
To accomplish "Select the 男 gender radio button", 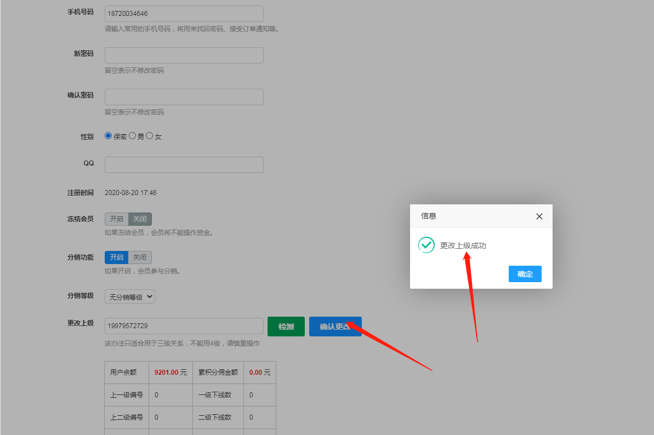I will pyautogui.click(x=132, y=136).
